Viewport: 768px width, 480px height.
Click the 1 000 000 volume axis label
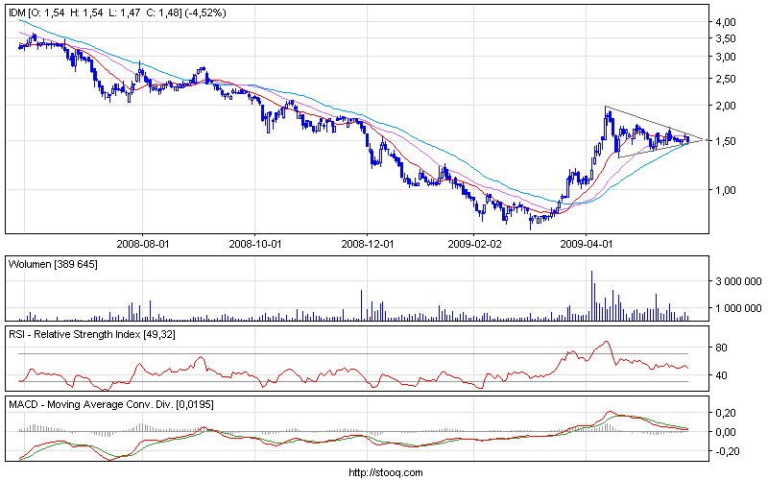(x=738, y=308)
